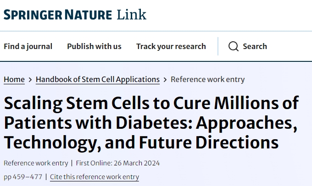This screenshot has height=186, width=312.
Task: Click 'Cite this reference work entry' link
Action: coord(94,177)
